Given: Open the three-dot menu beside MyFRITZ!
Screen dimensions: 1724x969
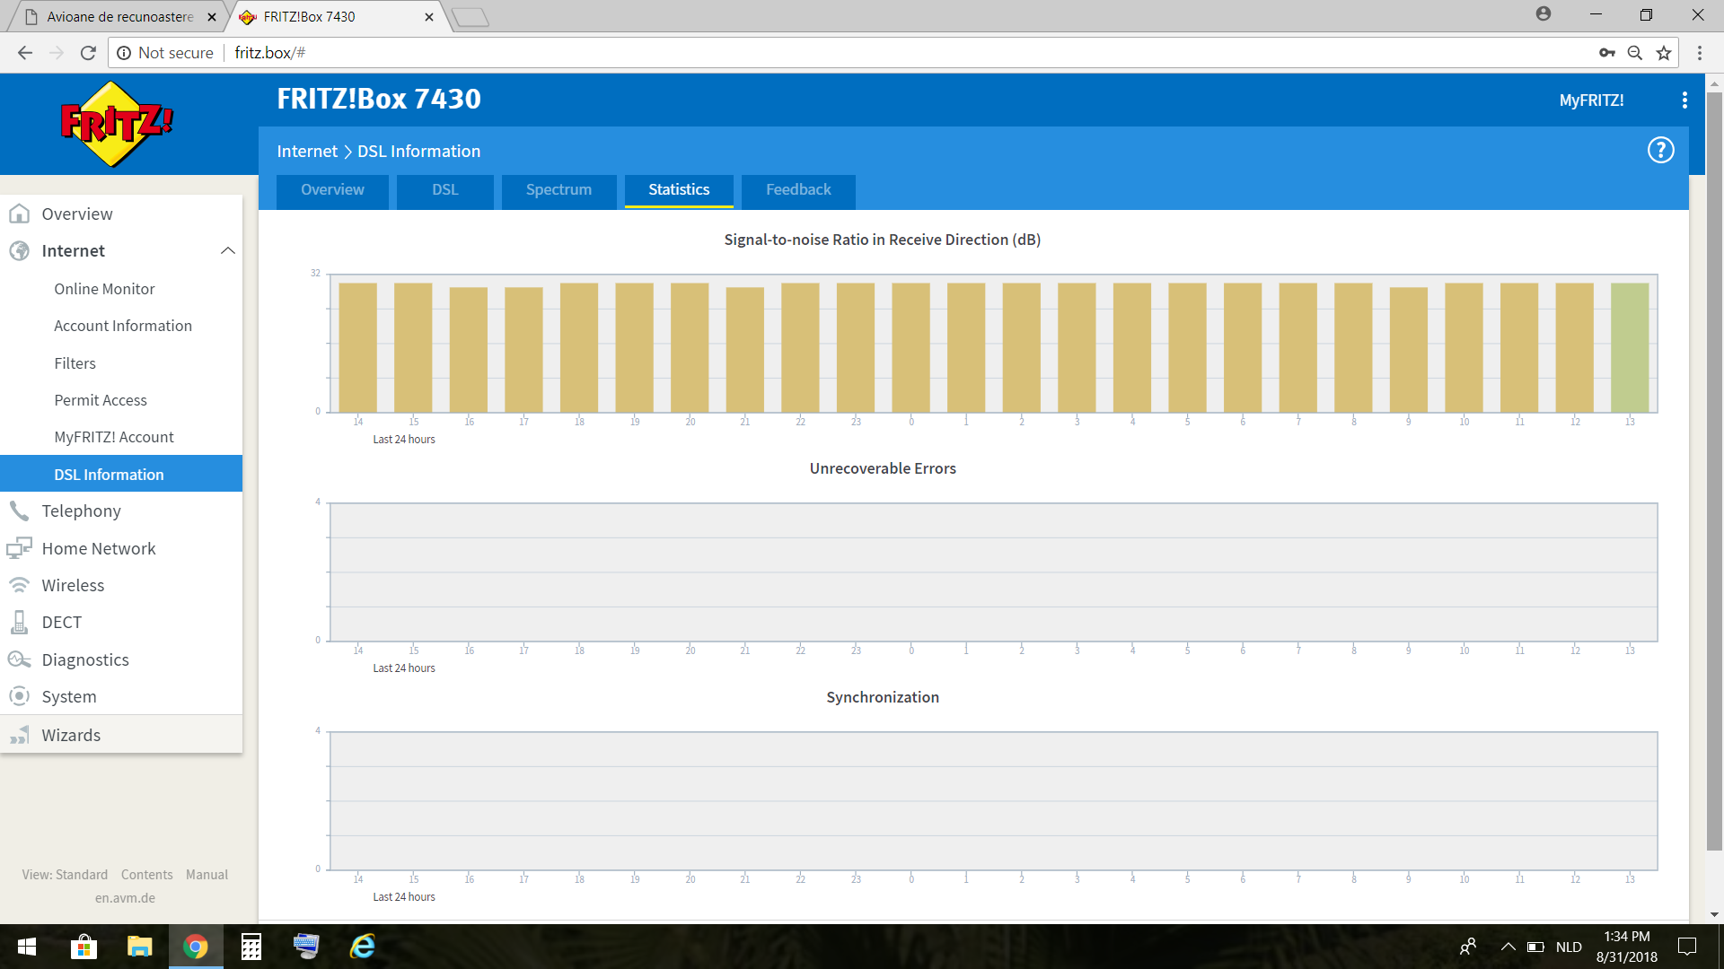Looking at the screenshot, I should (1684, 100).
